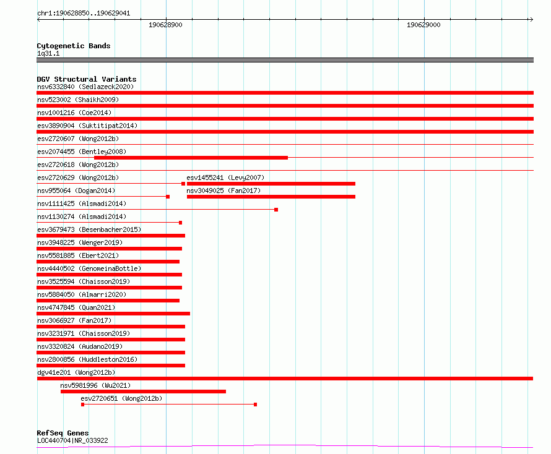Click the gray 1q31.1 cytogenetic band bar

click(285, 60)
